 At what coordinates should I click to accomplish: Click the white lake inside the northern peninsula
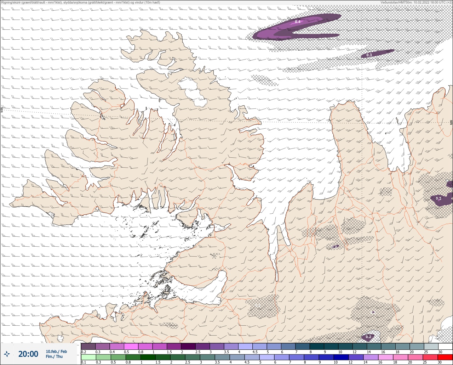pyautogui.click(x=192, y=91)
